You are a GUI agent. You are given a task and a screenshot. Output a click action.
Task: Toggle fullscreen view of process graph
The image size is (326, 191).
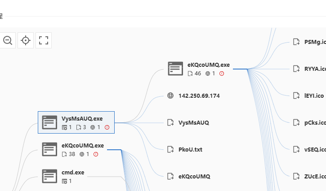(44, 40)
